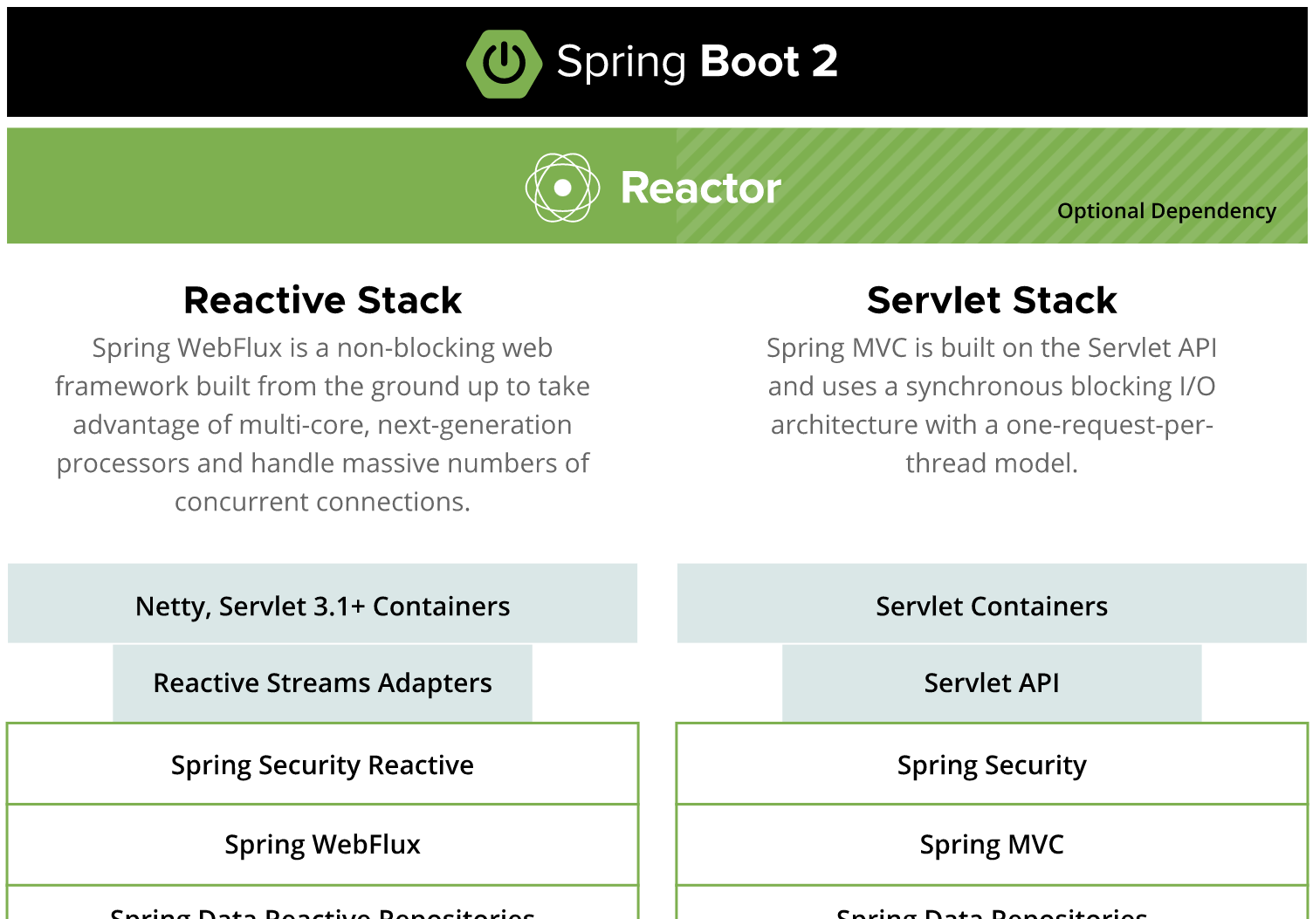Click the Spring MVC description paragraph
This screenshot has height=919, width=1313.
tap(992, 405)
